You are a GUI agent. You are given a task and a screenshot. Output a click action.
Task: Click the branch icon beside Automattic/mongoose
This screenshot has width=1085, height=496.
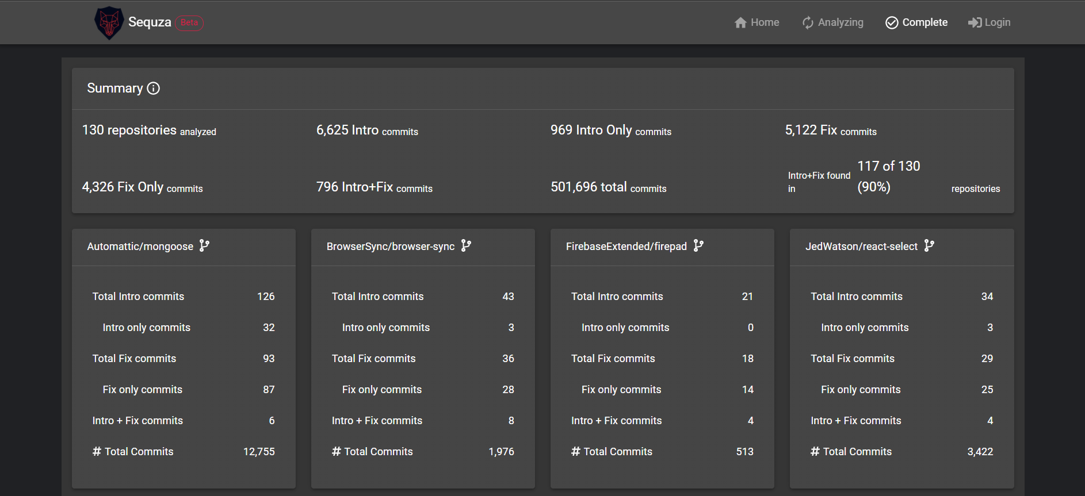pos(204,246)
